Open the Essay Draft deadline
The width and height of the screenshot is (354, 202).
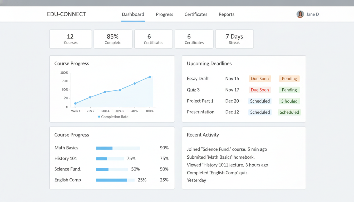(x=198, y=78)
